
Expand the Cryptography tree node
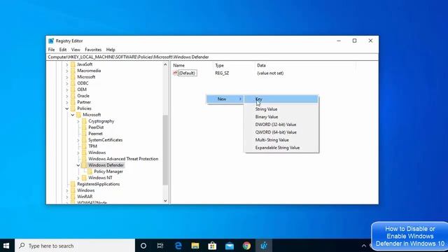coord(78,121)
